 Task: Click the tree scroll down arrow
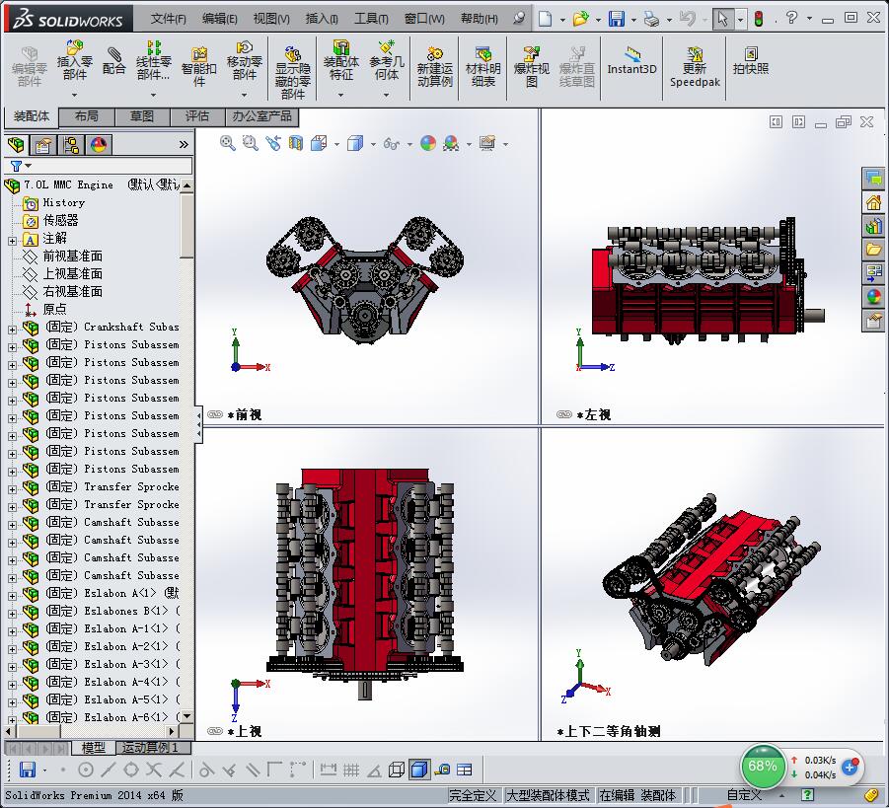click(x=187, y=716)
